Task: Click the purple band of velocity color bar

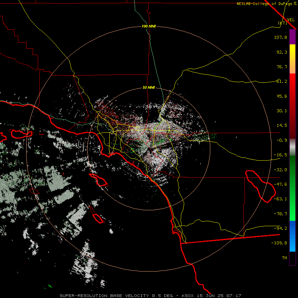Action: pyautogui.click(x=292, y=37)
